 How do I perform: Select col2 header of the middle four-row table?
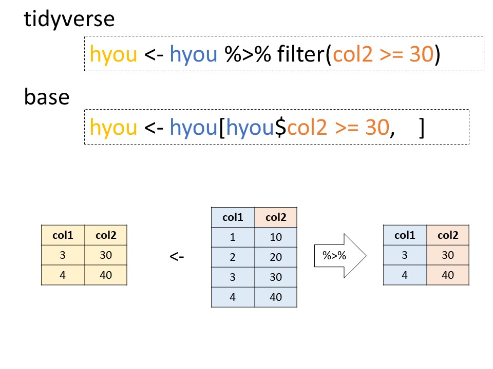(x=276, y=217)
